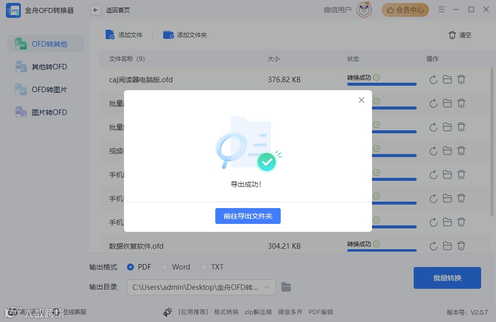Reconvert 数据恢复软件.ofd with the refresh icon
496x322 pixels.
[434, 246]
